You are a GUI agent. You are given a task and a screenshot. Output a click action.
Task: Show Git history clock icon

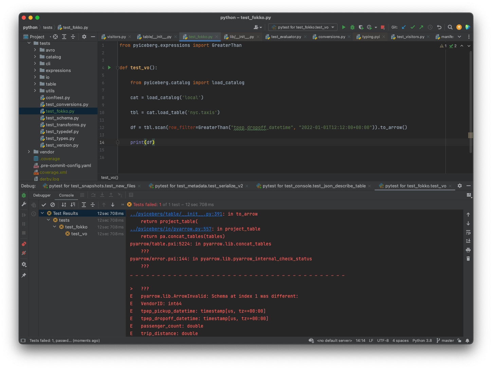[430, 27]
